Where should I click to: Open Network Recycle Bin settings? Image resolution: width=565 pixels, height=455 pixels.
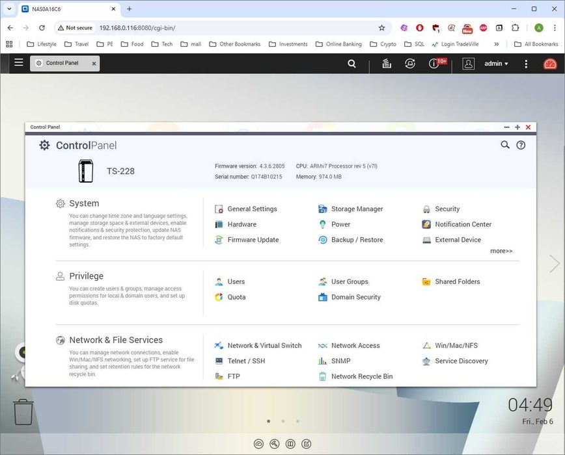[355, 376]
